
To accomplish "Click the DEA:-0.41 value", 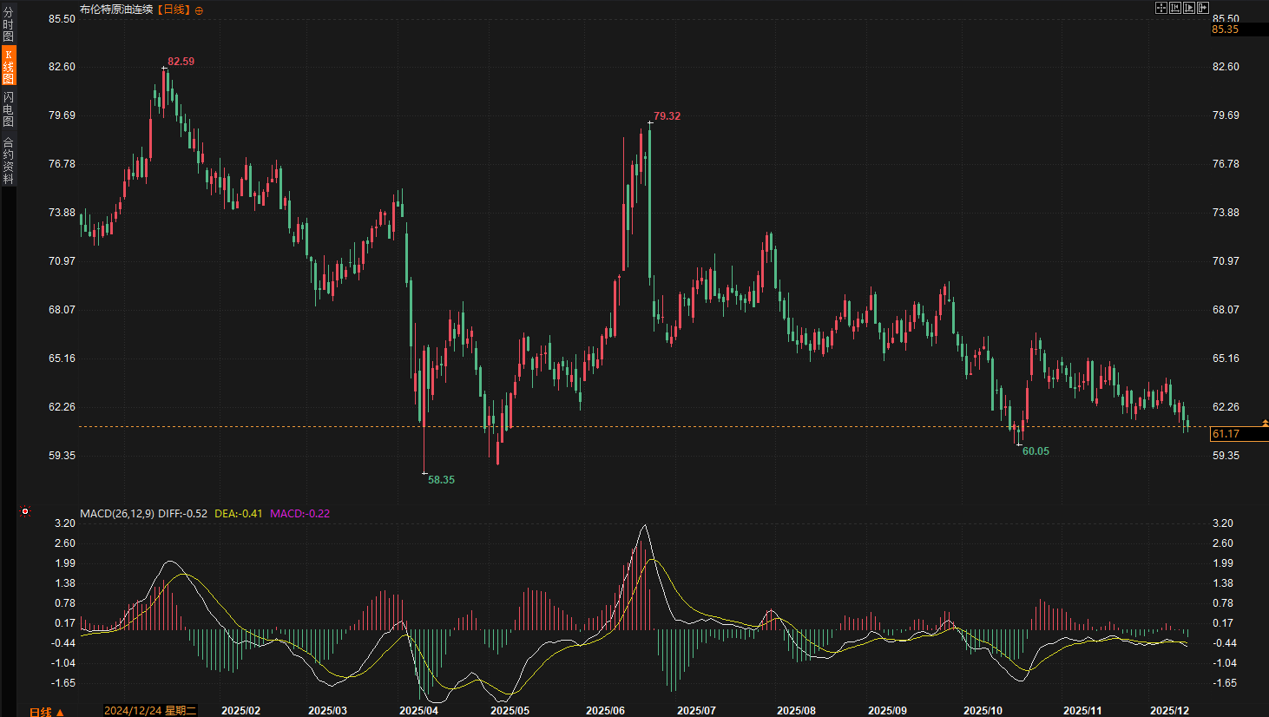I will 239,513.
